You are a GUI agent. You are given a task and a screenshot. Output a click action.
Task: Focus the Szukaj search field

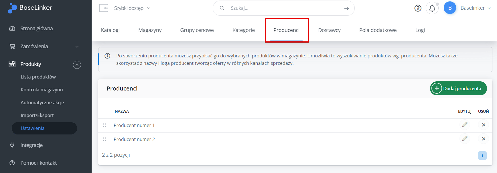coord(283,8)
